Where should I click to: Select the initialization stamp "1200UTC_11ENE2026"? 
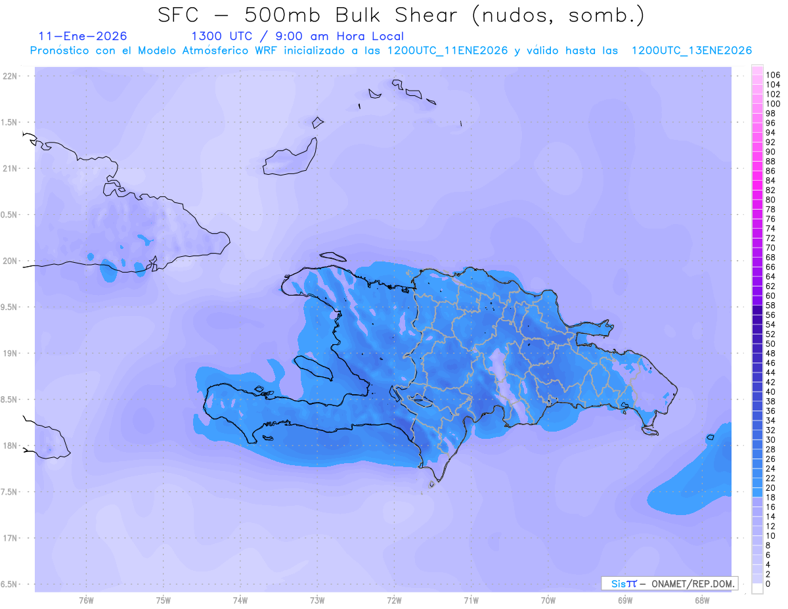pyautogui.click(x=448, y=51)
